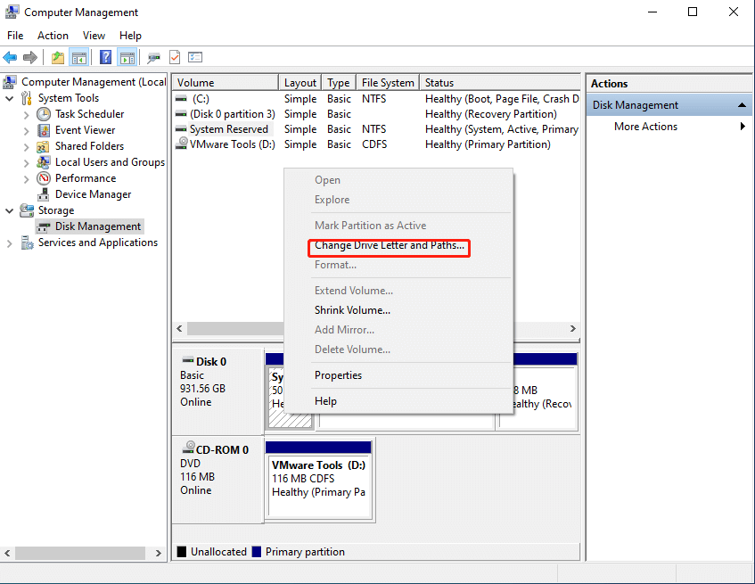Open the Action menu

pyautogui.click(x=53, y=36)
